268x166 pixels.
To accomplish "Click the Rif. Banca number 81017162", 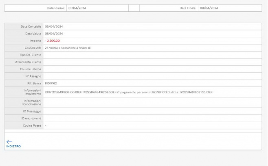I will 51,83.
